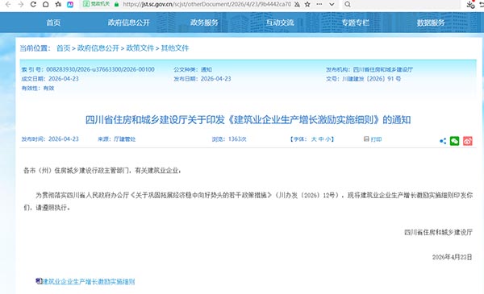The width and height of the screenshot is (484, 294).
Task: Set font size to 中
Action: (321, 139)
